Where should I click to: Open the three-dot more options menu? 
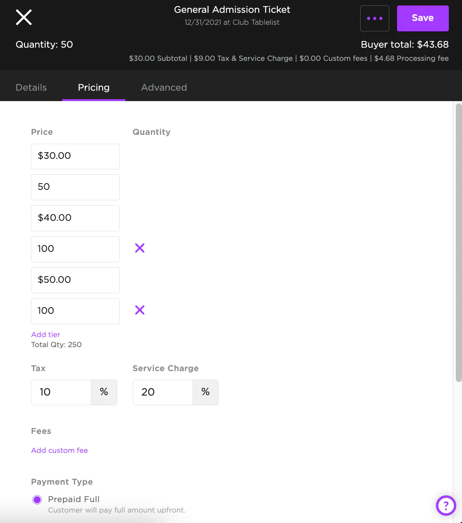tap(374, 18)
